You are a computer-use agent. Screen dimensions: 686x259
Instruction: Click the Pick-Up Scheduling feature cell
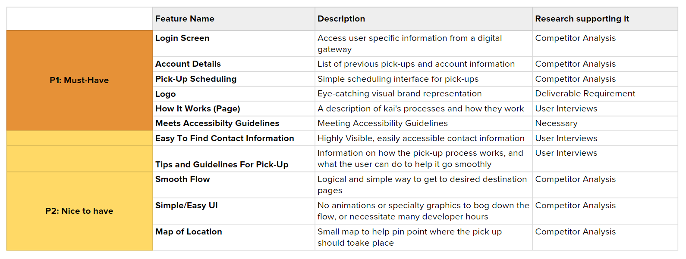pos(234,79)
